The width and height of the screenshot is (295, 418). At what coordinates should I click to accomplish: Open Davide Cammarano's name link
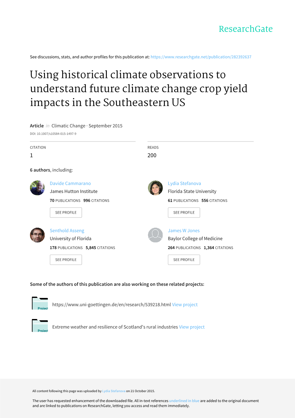70,183
